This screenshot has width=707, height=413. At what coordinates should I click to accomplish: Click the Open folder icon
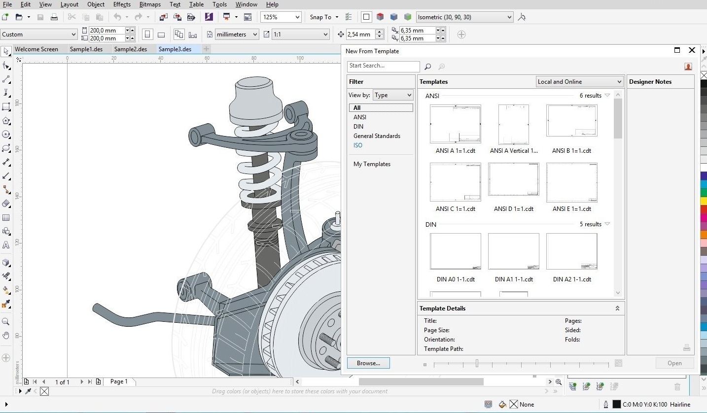tap(19, 17)
